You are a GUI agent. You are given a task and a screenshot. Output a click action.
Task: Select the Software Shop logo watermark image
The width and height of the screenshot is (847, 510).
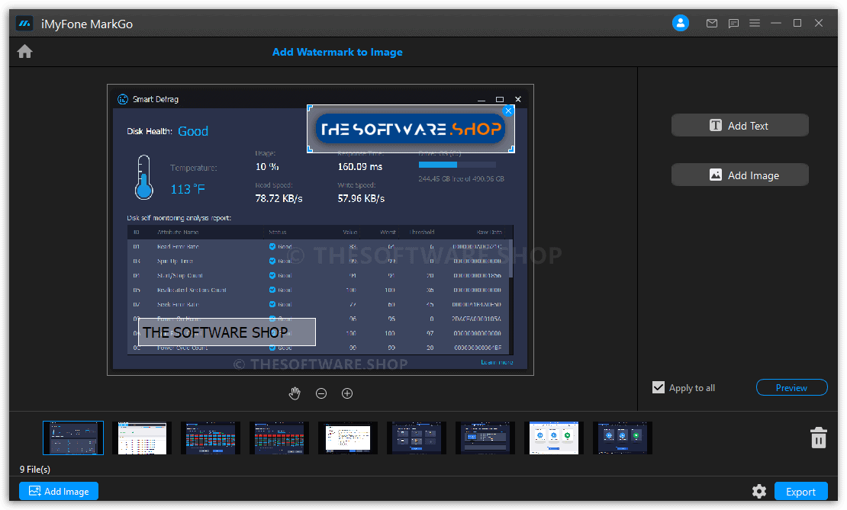(411, 129)
